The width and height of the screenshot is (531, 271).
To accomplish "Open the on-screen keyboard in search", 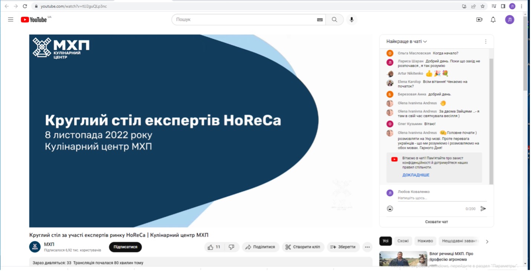I will 320,20.
